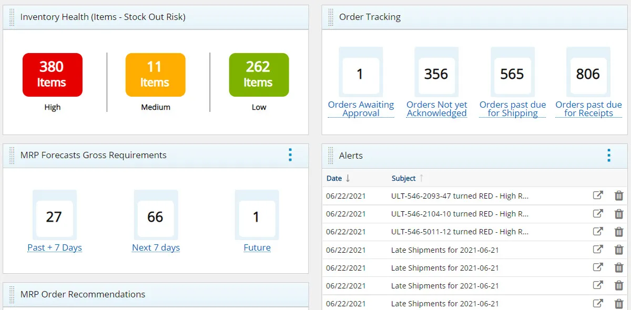Open Orders Not yet Acknowledged link
The height and width of the screenshot is (310, 631).
coord(437,109)
